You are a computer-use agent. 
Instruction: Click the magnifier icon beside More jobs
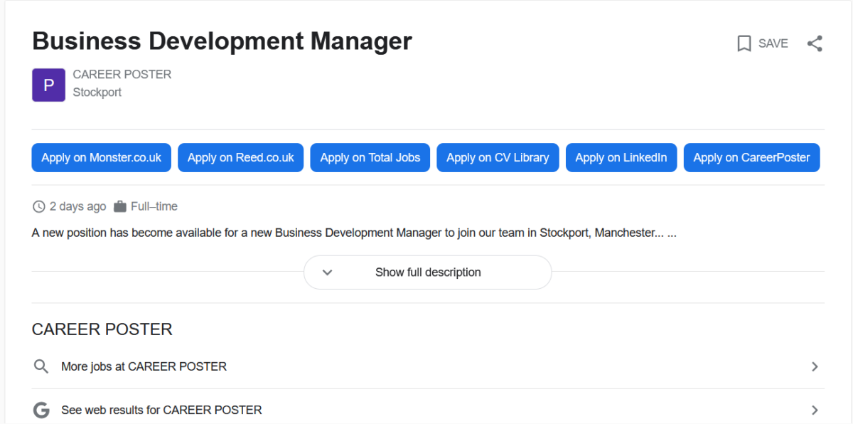[x=41, y=366]
